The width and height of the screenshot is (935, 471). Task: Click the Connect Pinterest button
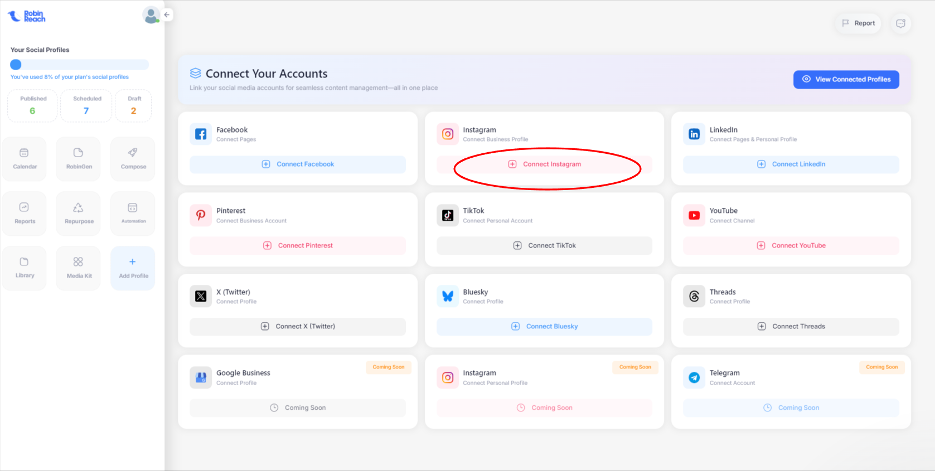point(298,246)
